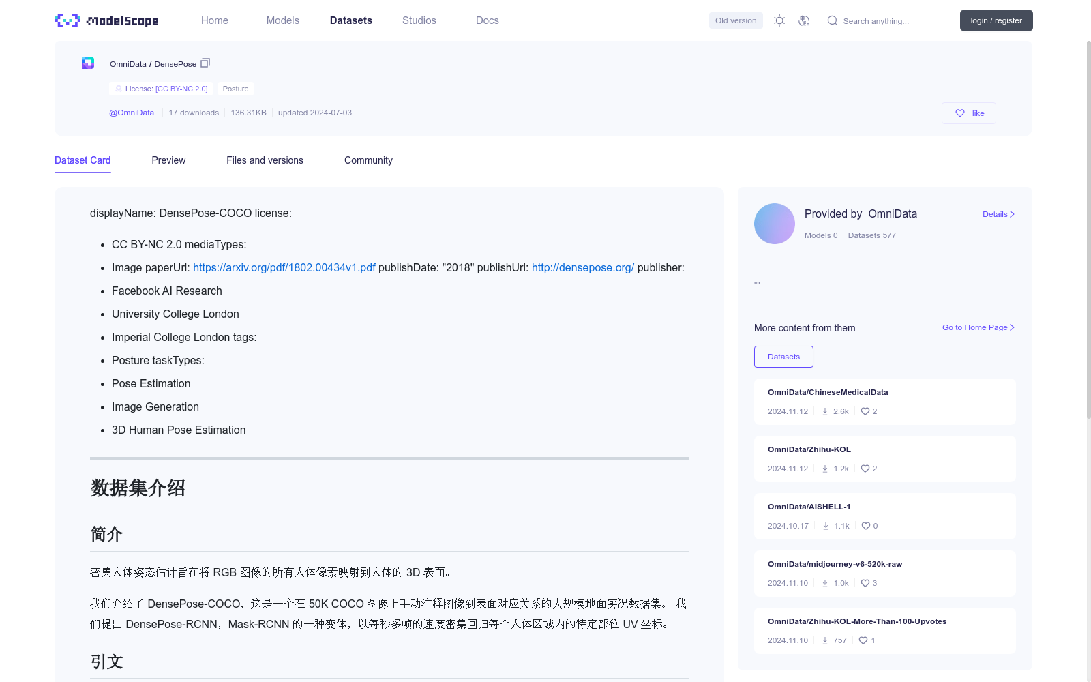This screenshot has height=682, width=1091.
Task: Click the heart like button
Action: tap(968, 113)
